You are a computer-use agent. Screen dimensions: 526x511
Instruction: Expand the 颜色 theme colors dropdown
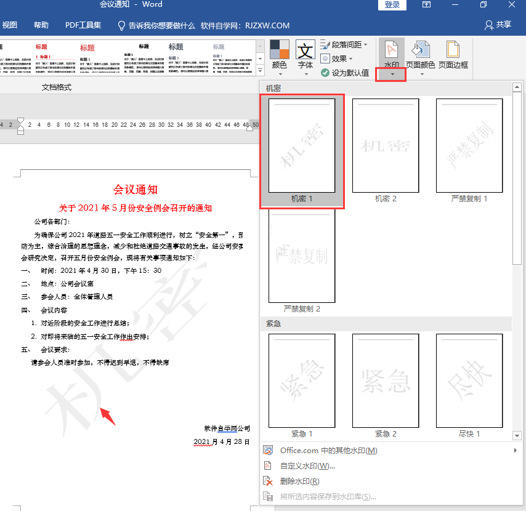pyautogui.click(x=280, y=74)
